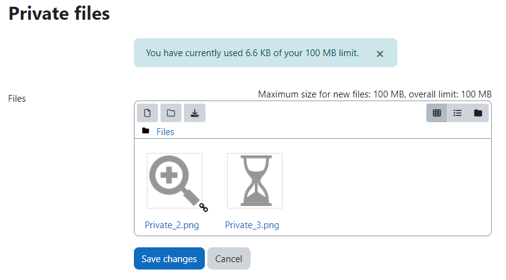Screen dimensions: 506x280
Task: Open the Private_3.png file name link
Action: (252, 225)
